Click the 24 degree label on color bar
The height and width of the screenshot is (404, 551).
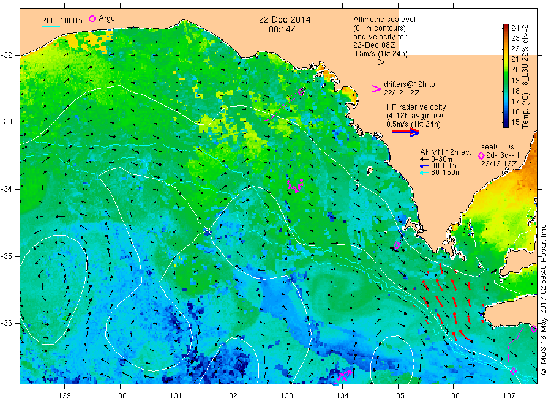point(515,28)
